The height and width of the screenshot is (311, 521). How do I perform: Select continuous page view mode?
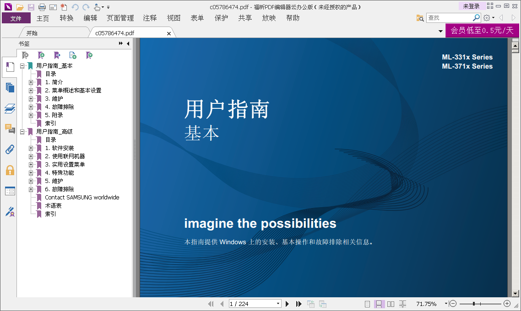point(379,304)
